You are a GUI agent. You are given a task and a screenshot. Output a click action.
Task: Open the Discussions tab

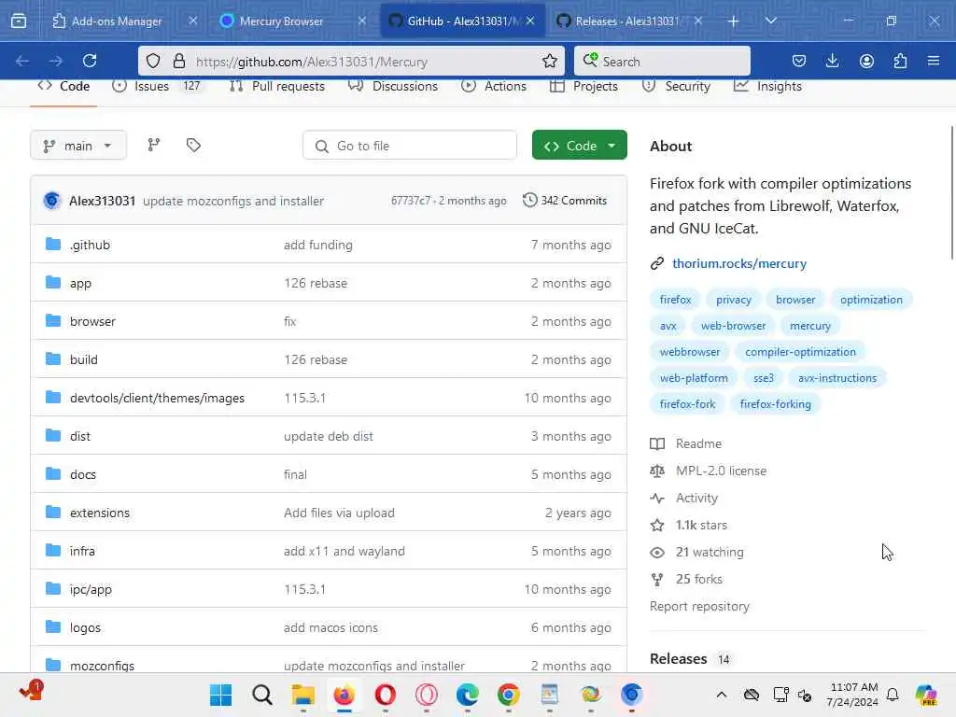pos(393,87)
